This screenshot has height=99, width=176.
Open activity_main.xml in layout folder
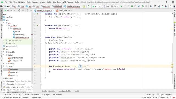(16, 58)
